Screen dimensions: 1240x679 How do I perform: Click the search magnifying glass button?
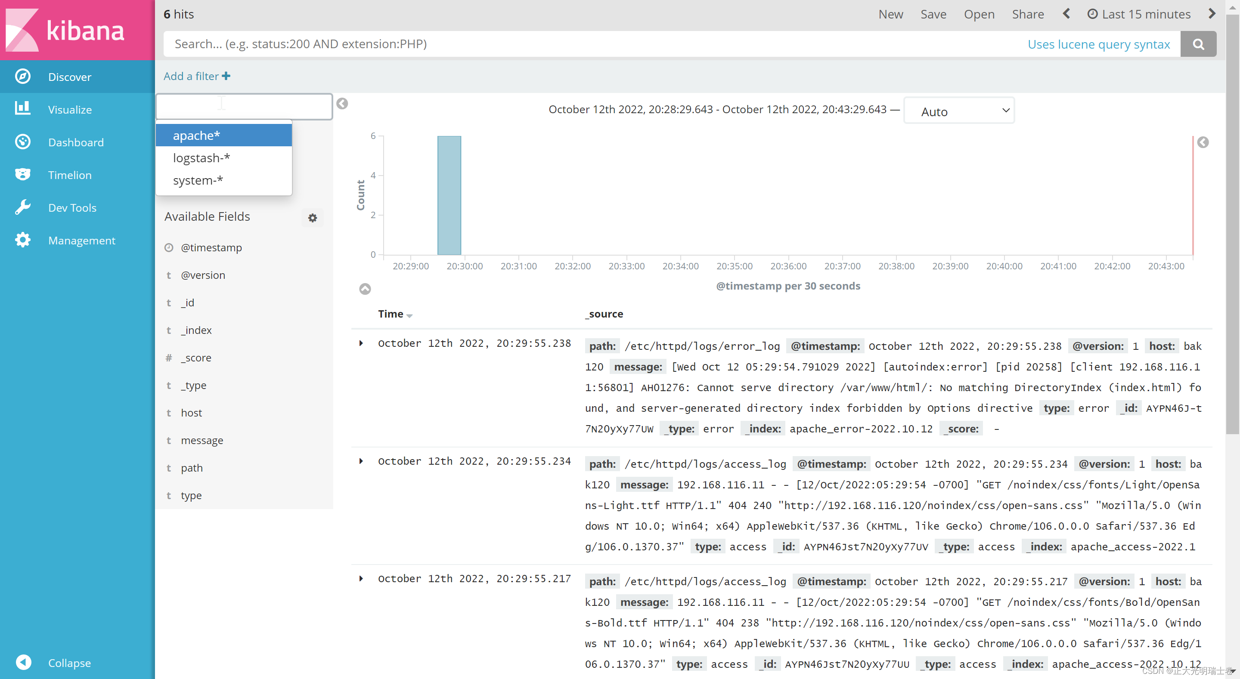pos(1199,44)
